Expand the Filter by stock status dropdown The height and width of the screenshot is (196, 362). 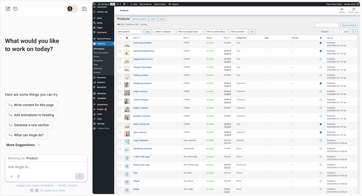[x=217, y=31]
